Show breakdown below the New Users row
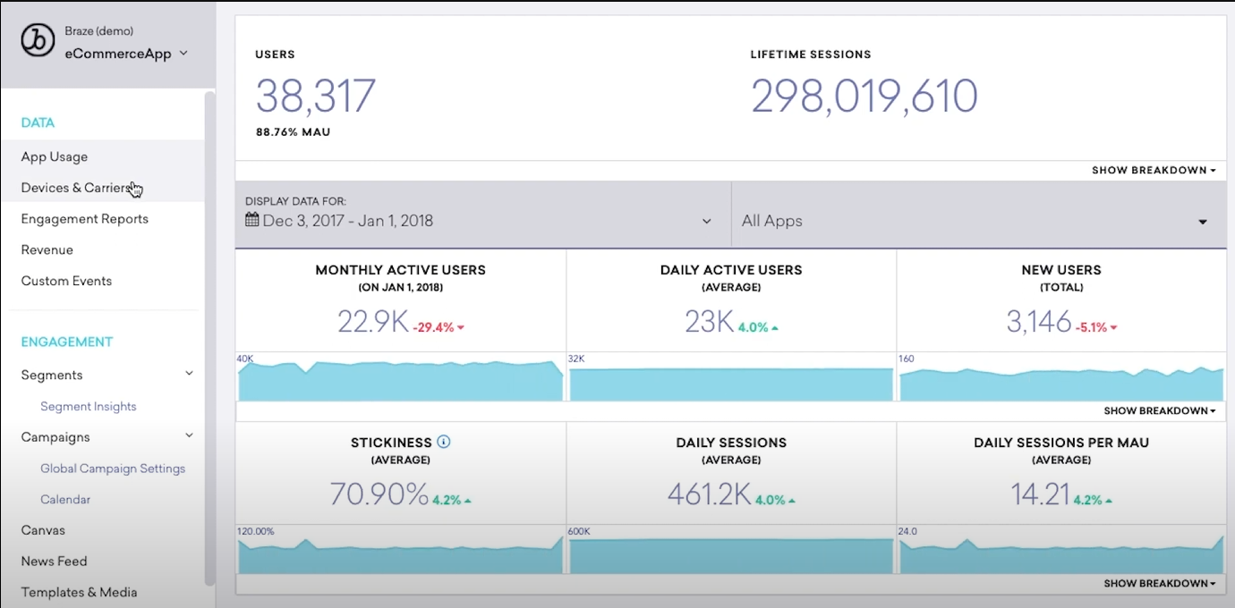 (x=1159, y=410)
